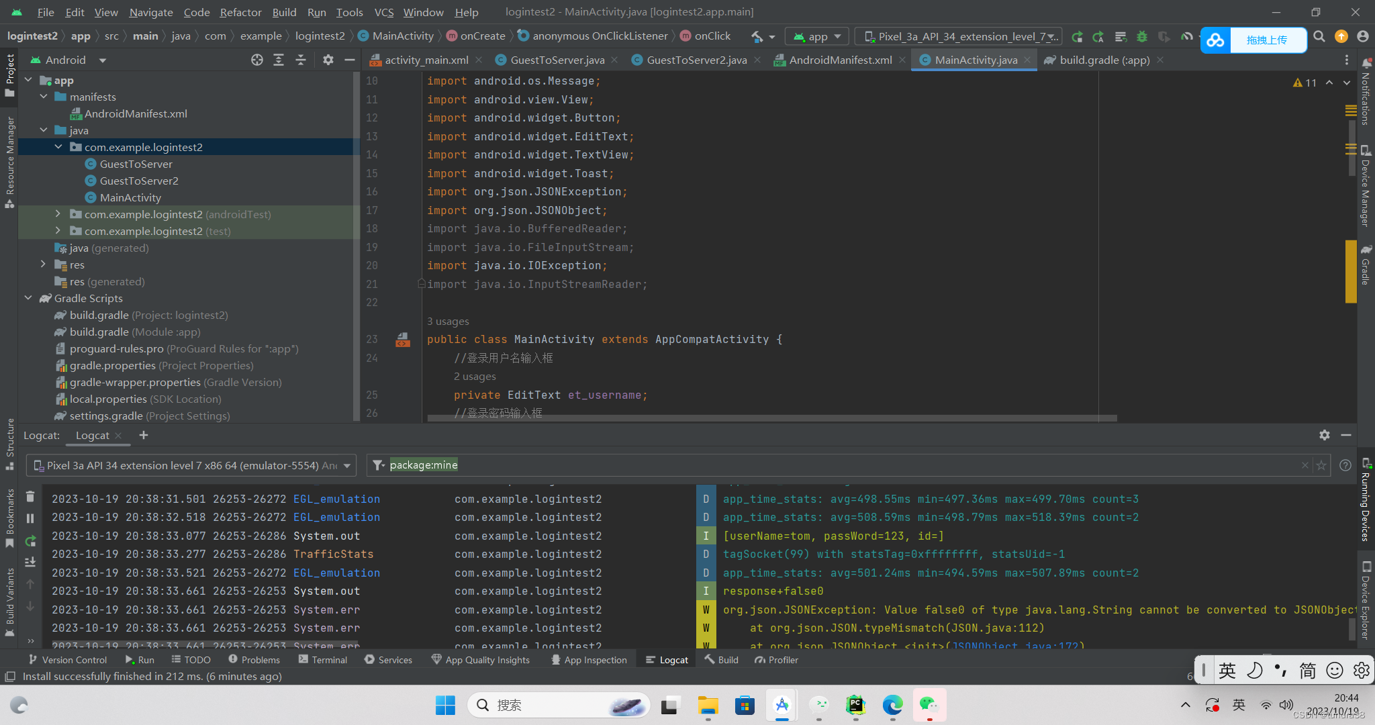Open the Android project view dropdown
Screen dimensions: 1375x725
click(68, 60)
